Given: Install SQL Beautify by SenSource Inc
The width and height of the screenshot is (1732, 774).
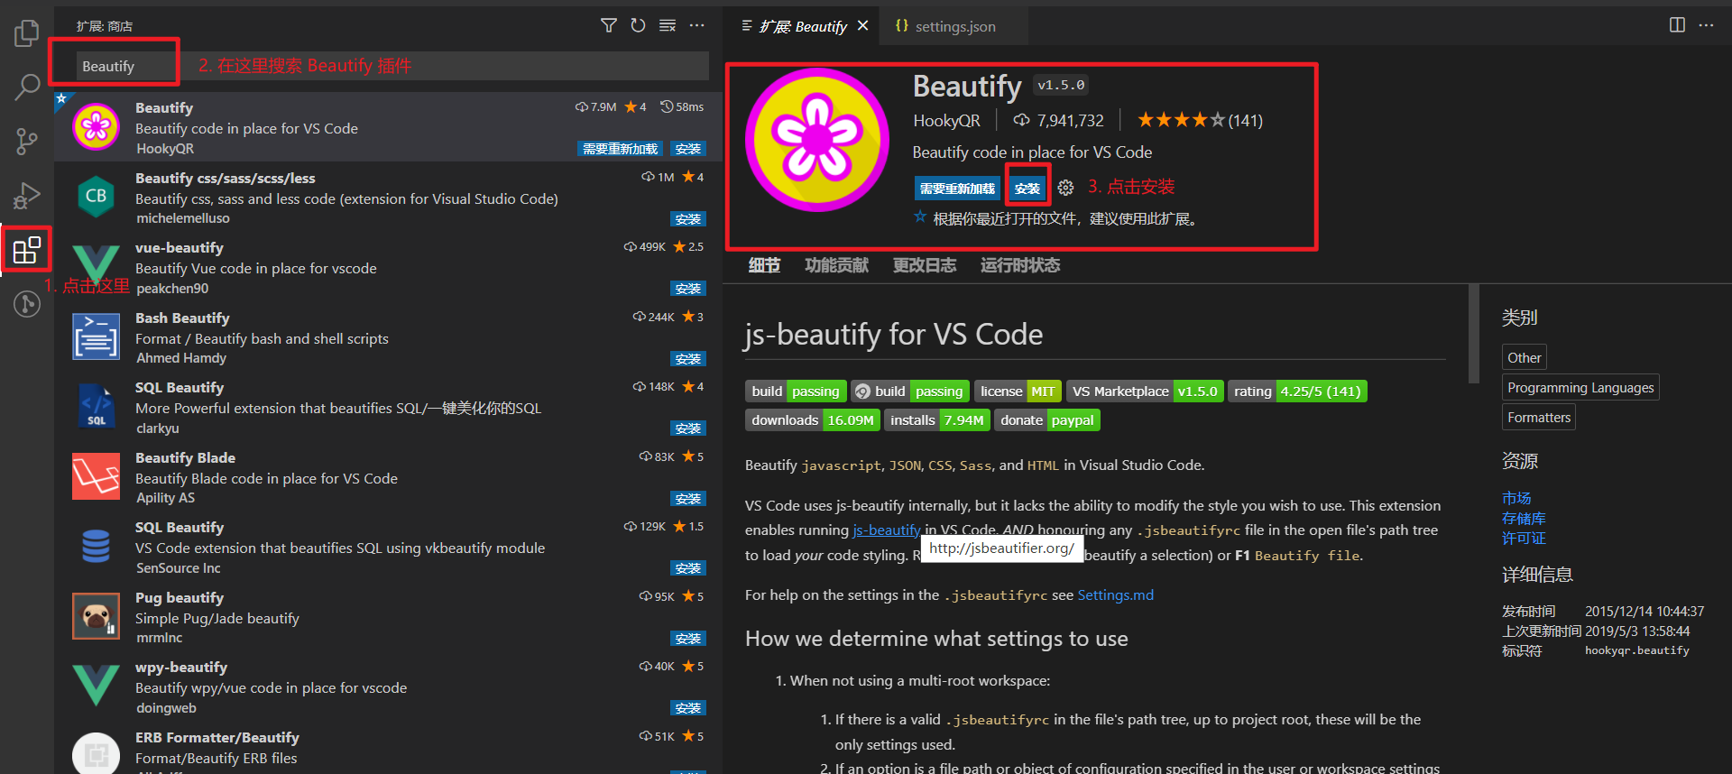Looking at the screenshot, I should tap(687, 568).
